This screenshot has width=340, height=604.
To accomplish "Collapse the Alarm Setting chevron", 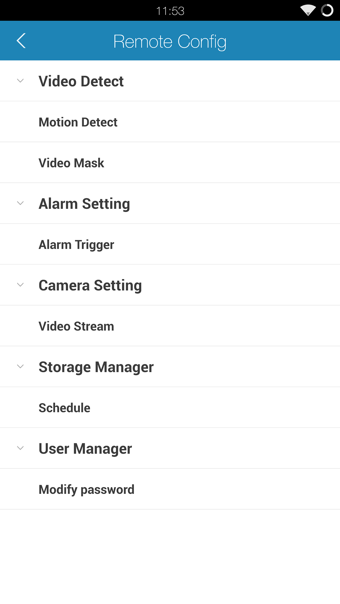I will [x=20, y=203].
